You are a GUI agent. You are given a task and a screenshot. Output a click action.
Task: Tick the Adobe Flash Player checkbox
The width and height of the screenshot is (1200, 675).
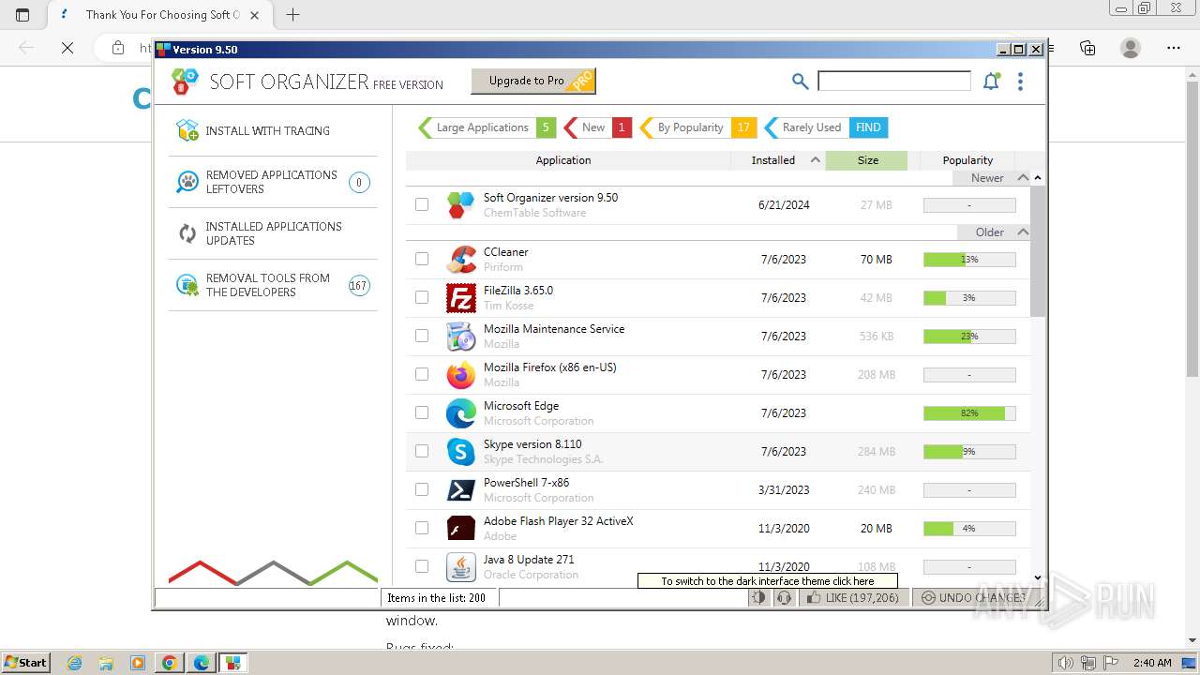[422, 528]
